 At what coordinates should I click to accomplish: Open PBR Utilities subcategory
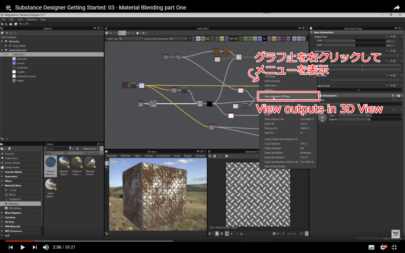[15, 208]
